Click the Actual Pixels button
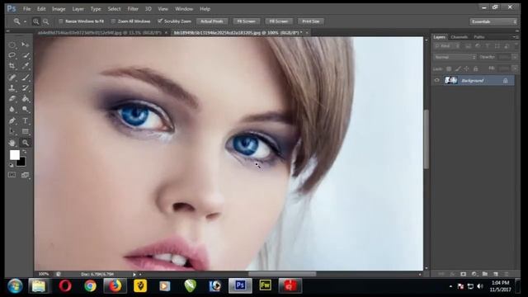This screenshot has width=528, height=297. (212, 21)
